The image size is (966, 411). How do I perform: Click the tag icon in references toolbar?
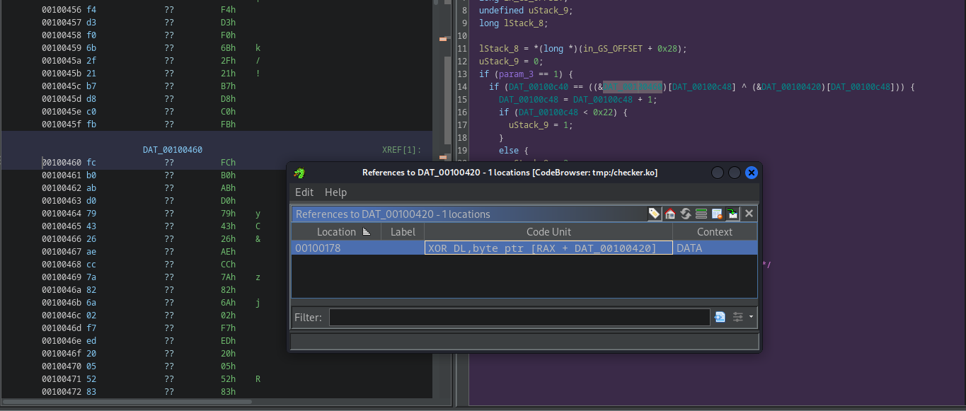655,214
